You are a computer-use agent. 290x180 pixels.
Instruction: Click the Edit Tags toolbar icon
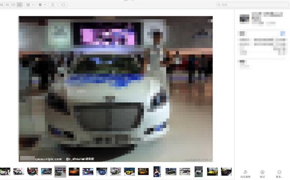click(63, 5)
